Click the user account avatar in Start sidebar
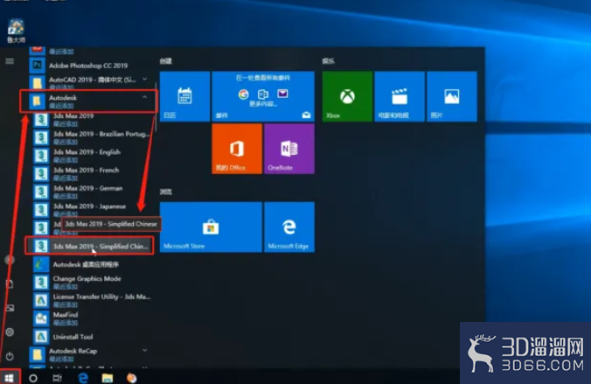591x384 pixels. 10,260
